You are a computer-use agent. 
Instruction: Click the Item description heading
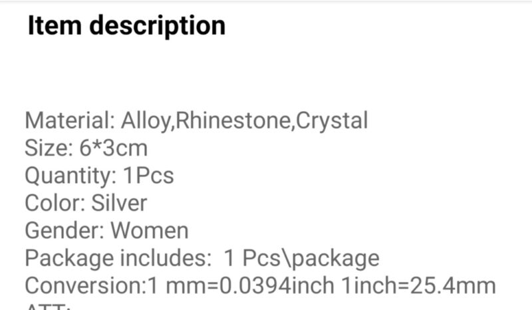pyautogui.click(x=126, y=26)
